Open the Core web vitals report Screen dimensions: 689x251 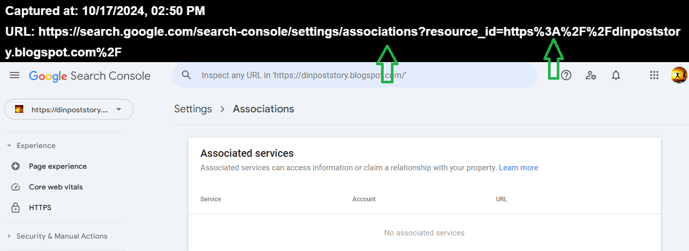(x=55, y=187)
